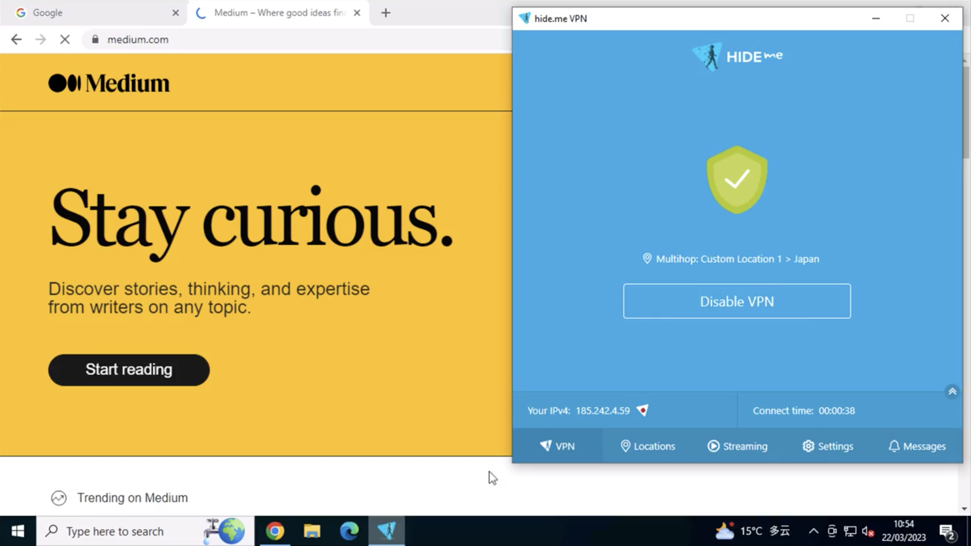This screenshot has height=546, width=971.
Task: Click the Disable VPN button
Action: tap(737, 301)
